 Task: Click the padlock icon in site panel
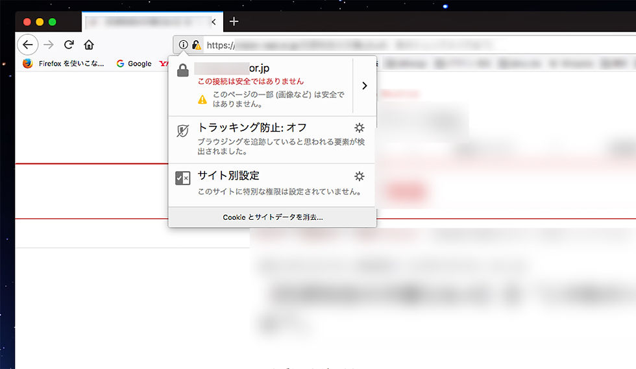pos(183,70)
